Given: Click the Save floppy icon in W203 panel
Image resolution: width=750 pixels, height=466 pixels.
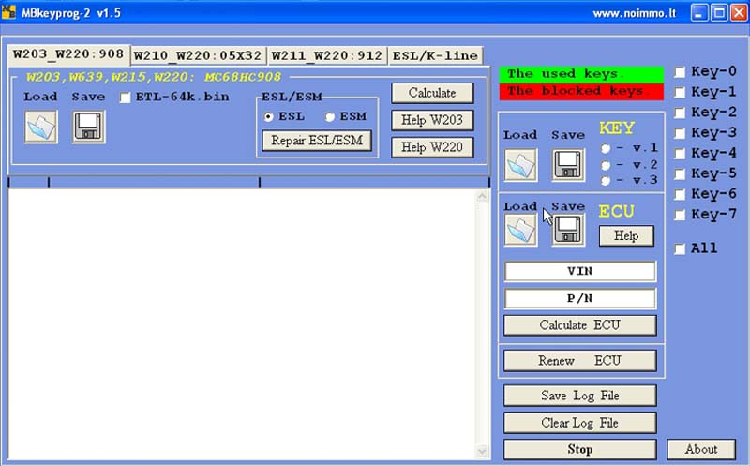Looking at the screenshot, I should click(89, 127).
